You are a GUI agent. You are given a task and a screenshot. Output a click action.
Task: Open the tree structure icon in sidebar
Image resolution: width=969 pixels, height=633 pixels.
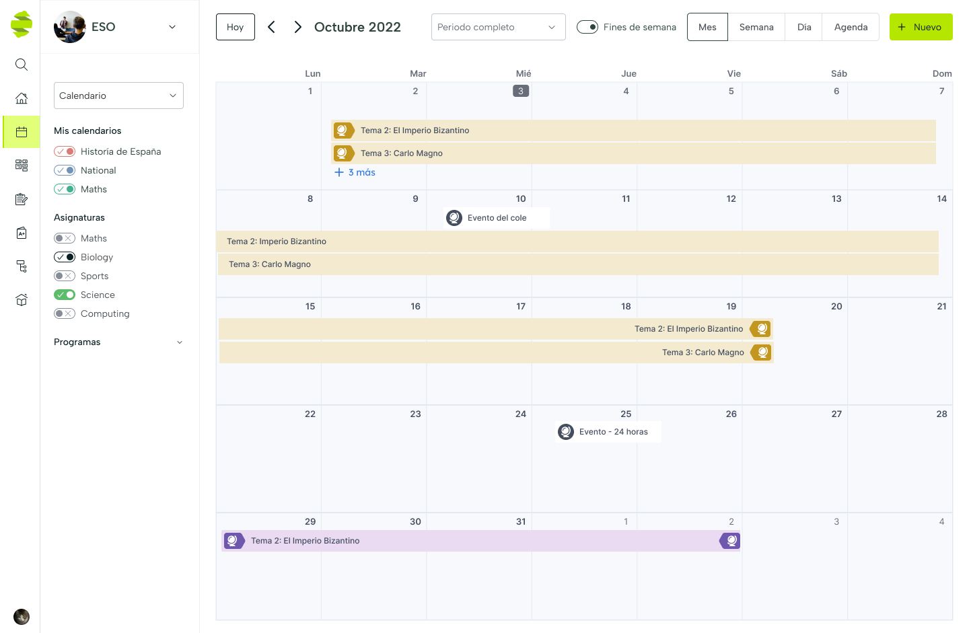click(x=22, y=266)
